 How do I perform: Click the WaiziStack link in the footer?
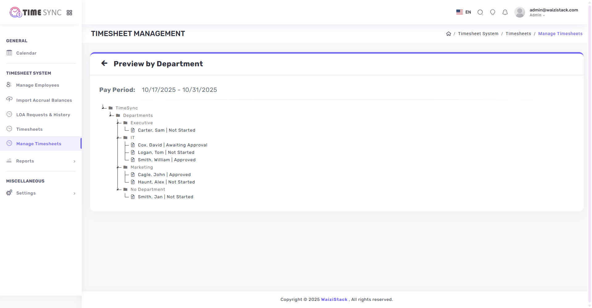click(334, 299)
